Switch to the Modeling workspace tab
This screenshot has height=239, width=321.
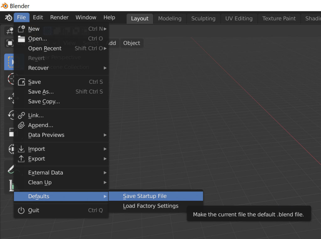[x=170, y=19]
